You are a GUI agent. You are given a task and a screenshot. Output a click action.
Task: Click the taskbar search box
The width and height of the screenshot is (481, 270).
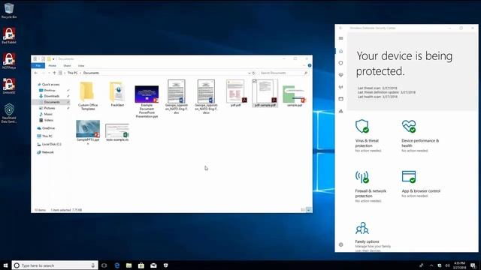[55, 265]
